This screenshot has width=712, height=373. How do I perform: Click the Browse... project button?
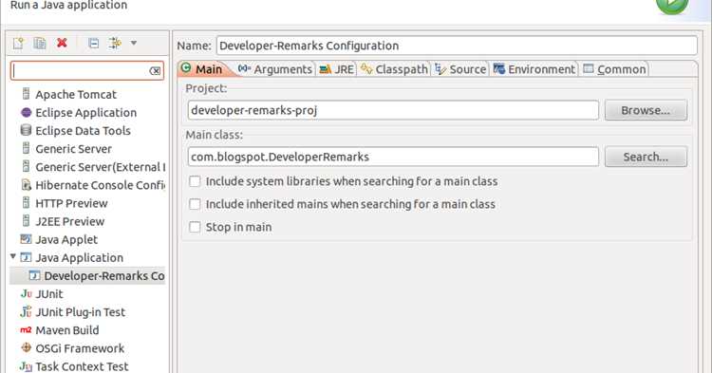point(646,110)
